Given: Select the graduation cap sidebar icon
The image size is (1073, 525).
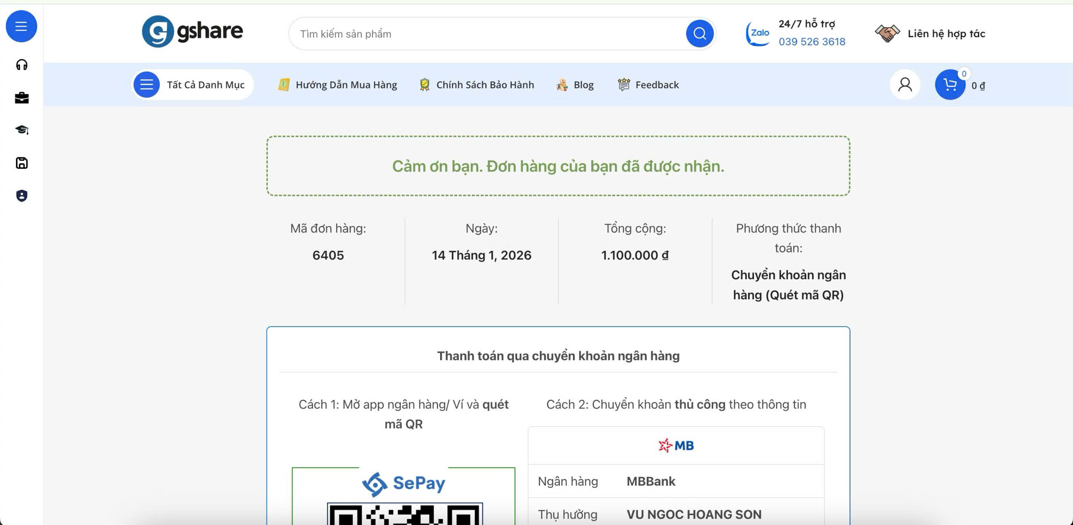Looking at the screenshot, I should [x=22, y=130].
